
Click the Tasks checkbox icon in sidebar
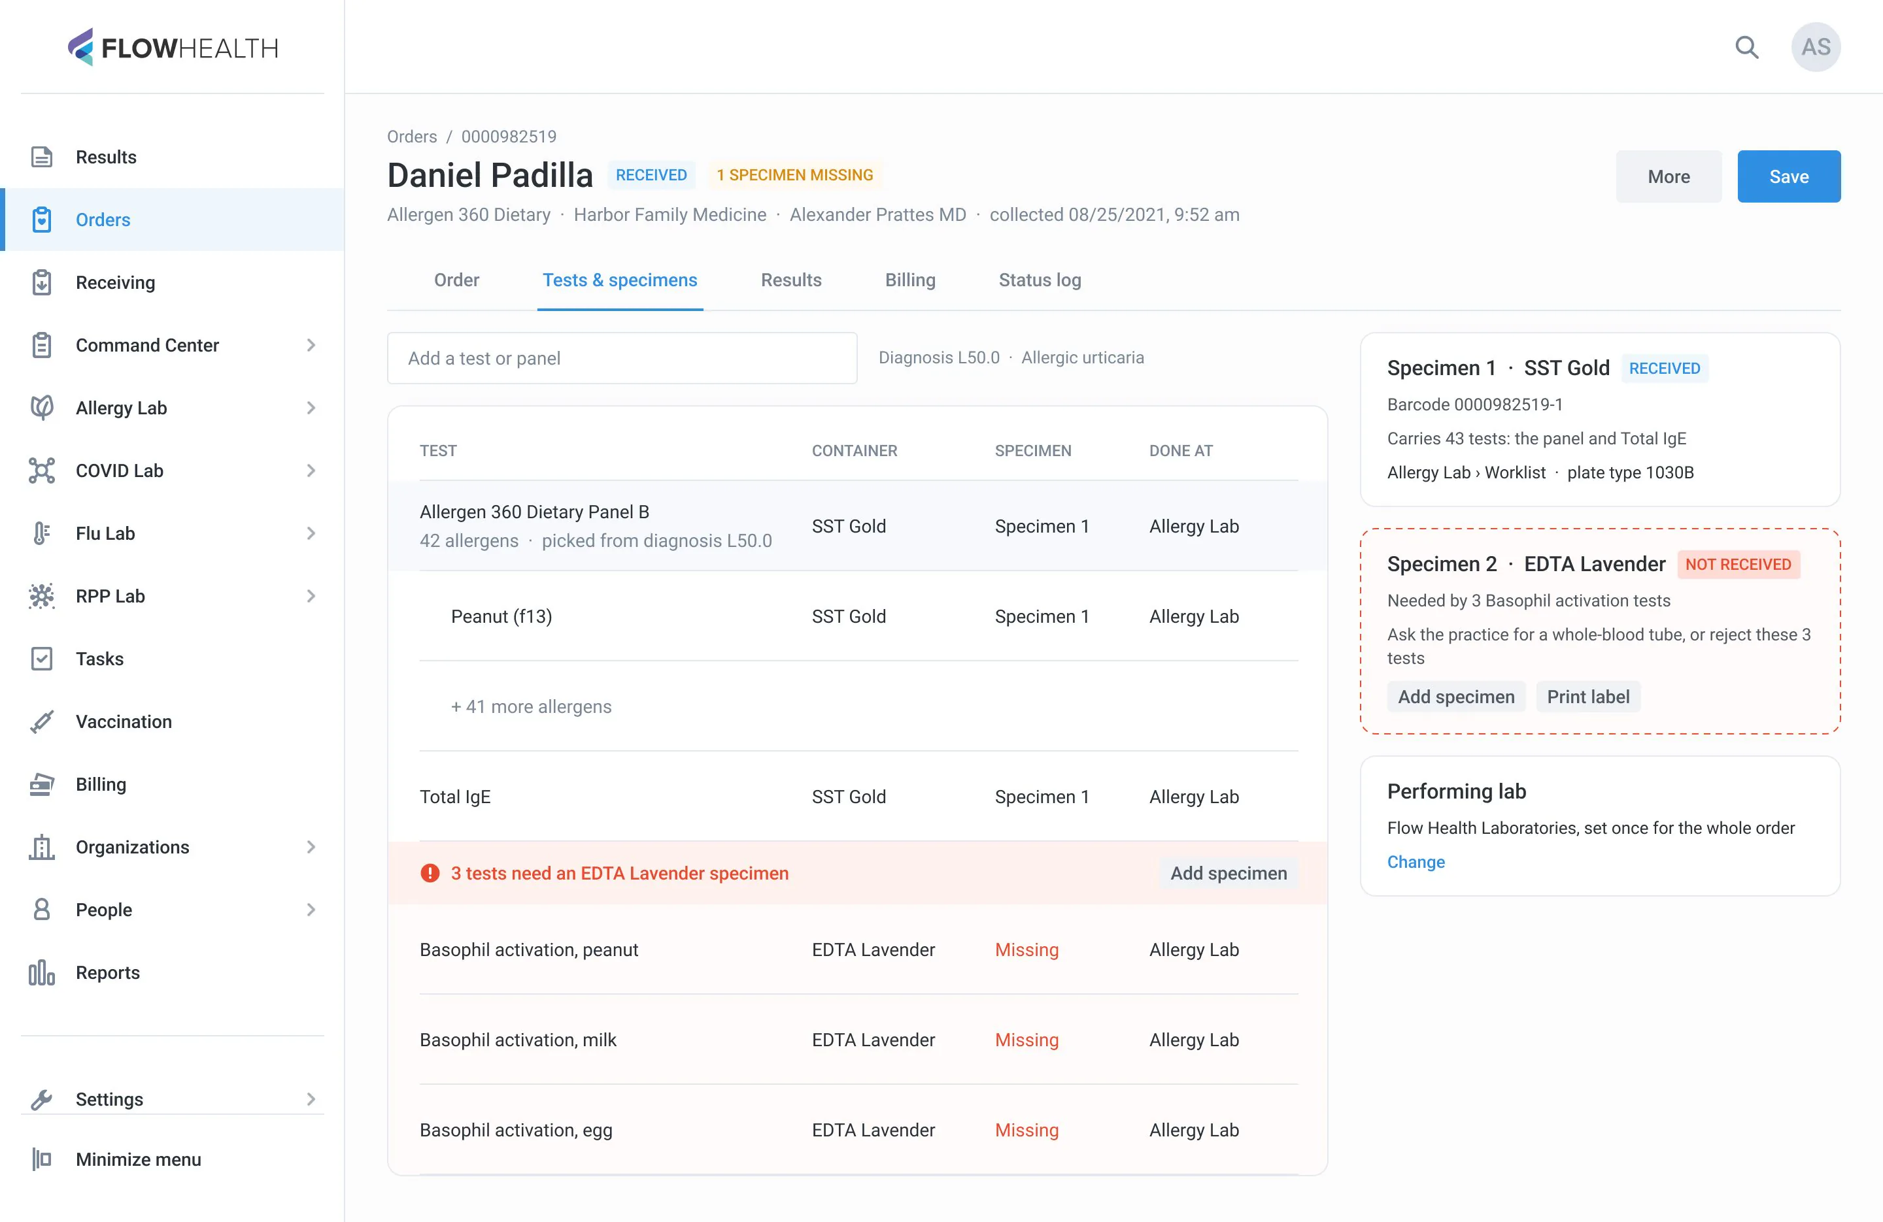41,659
